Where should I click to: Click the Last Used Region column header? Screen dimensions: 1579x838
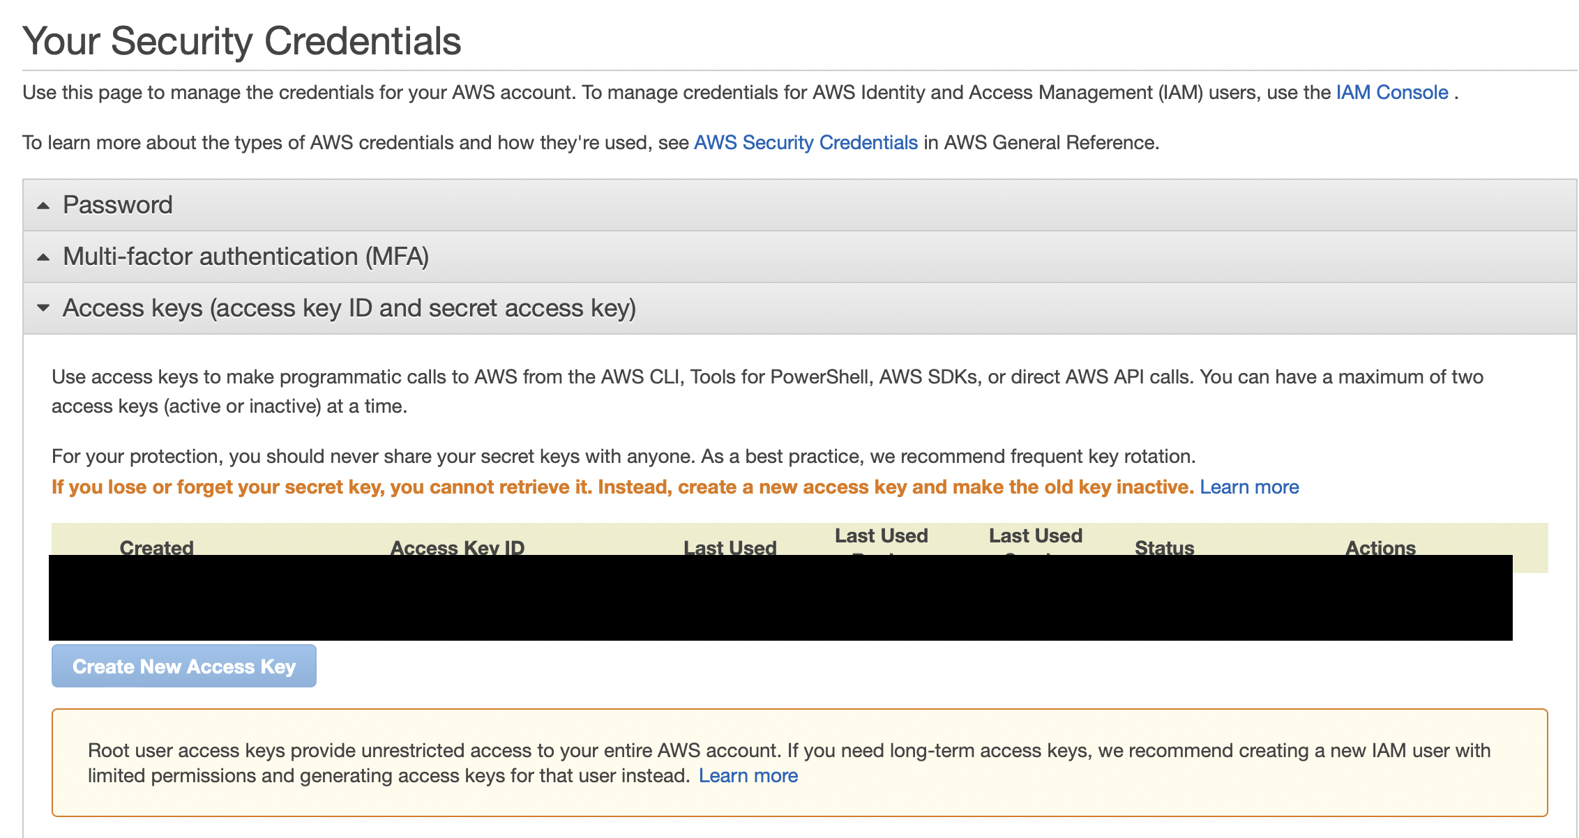[881, 536]
